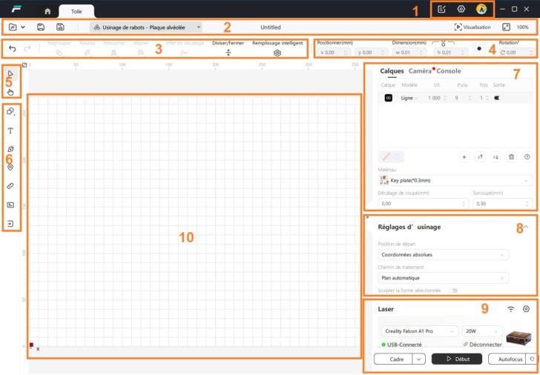Open the user avatar profile

tap(481, 10)
